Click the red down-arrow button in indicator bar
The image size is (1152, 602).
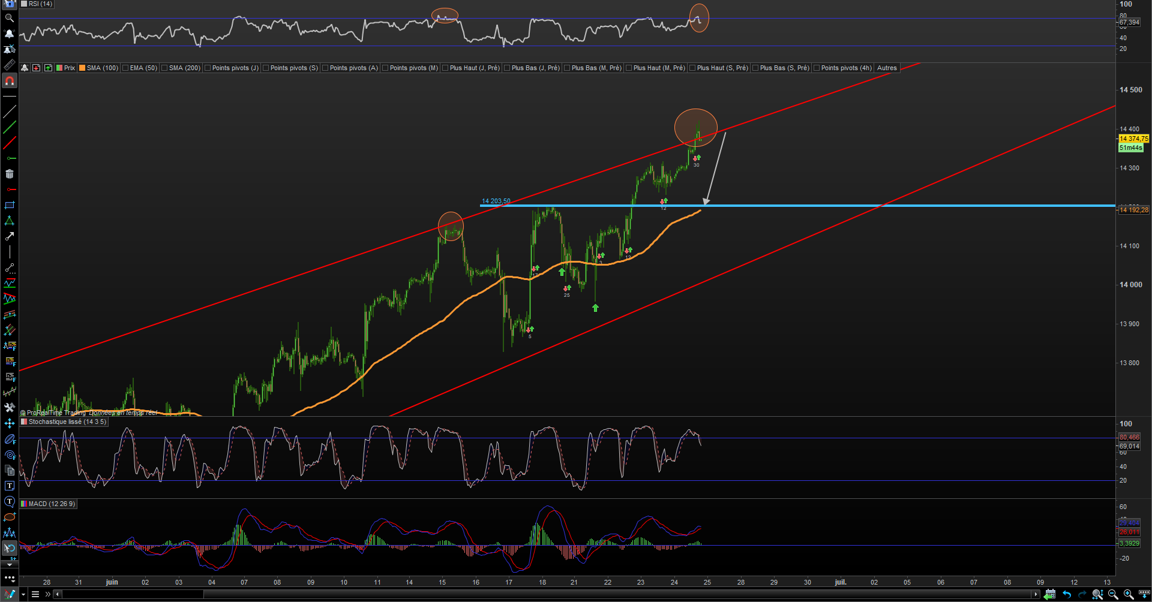(36, 68)
